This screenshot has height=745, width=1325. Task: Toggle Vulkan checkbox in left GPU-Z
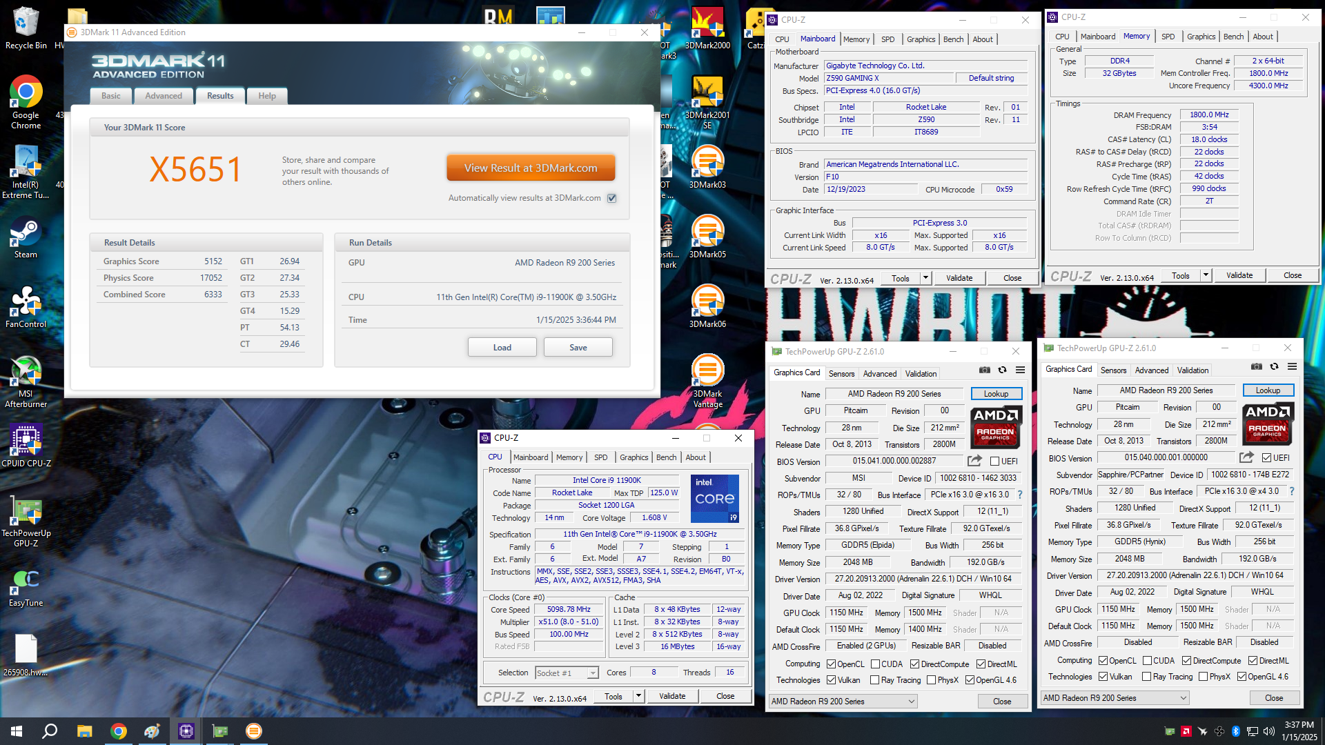click(831, 680)
